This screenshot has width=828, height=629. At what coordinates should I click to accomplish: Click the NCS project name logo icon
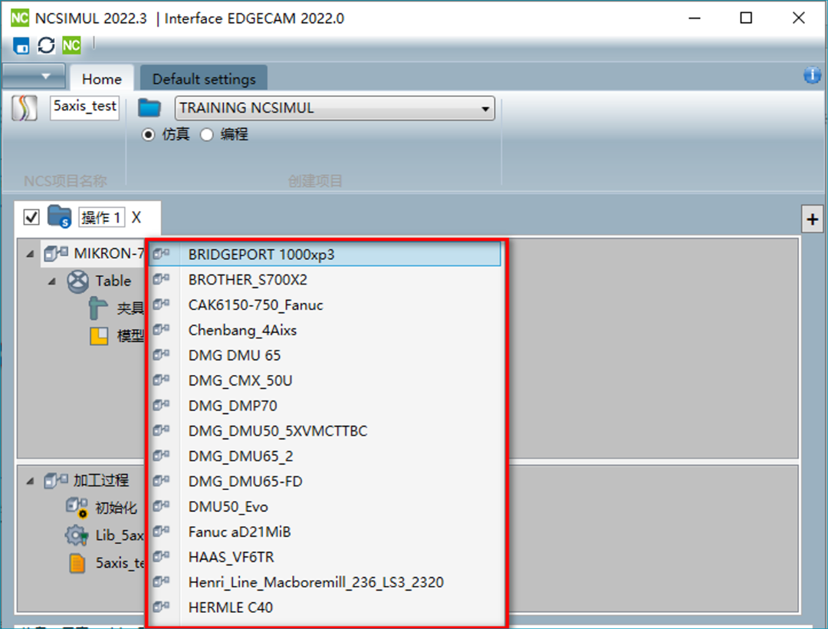coord(25,107)
